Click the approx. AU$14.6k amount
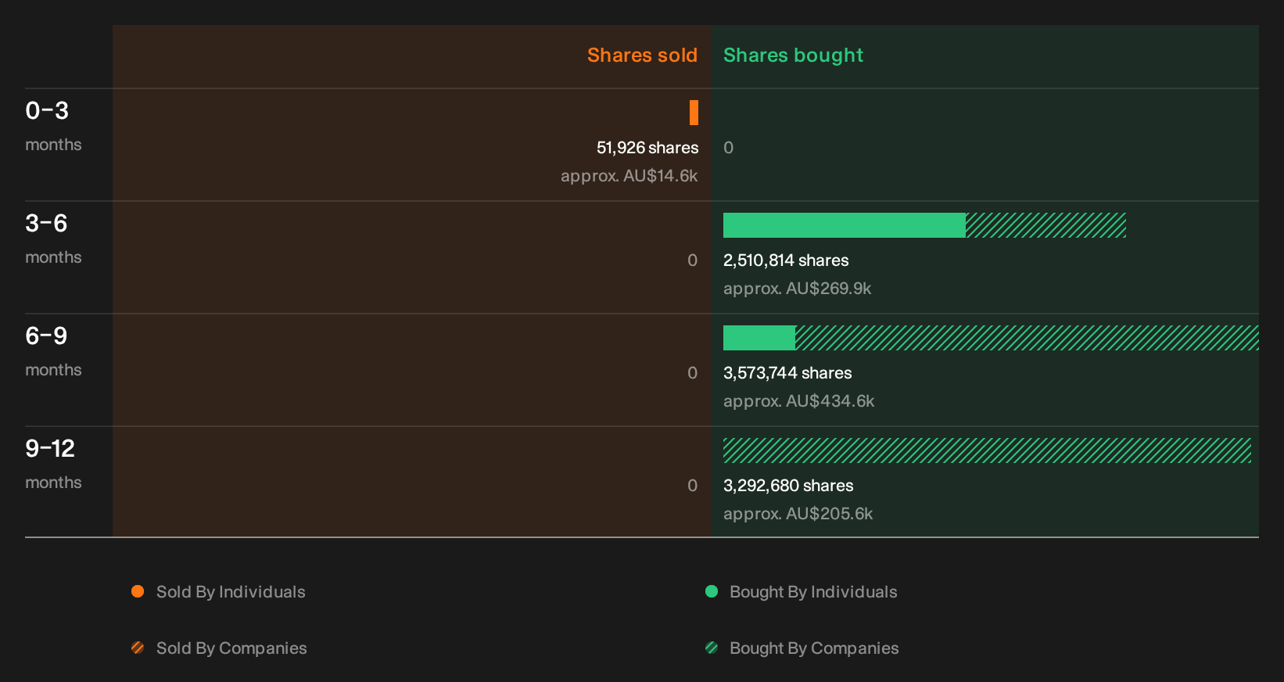 click(629, 176)
